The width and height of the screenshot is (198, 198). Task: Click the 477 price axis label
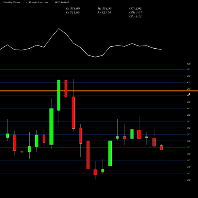tap(188, 82)
